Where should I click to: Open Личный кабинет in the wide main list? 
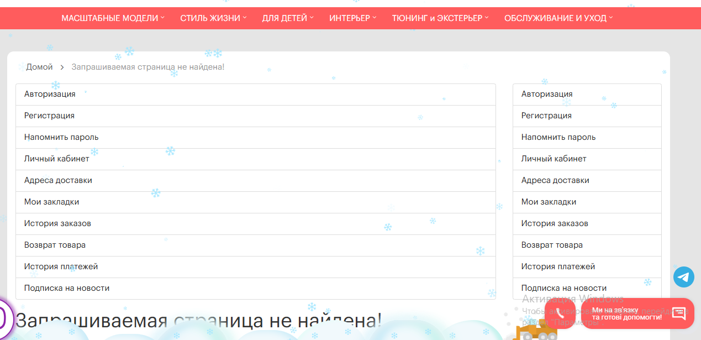point(256,159)
